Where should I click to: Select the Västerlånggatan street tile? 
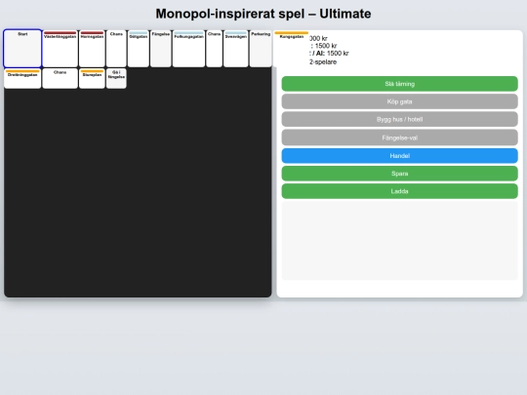point(61,49)
